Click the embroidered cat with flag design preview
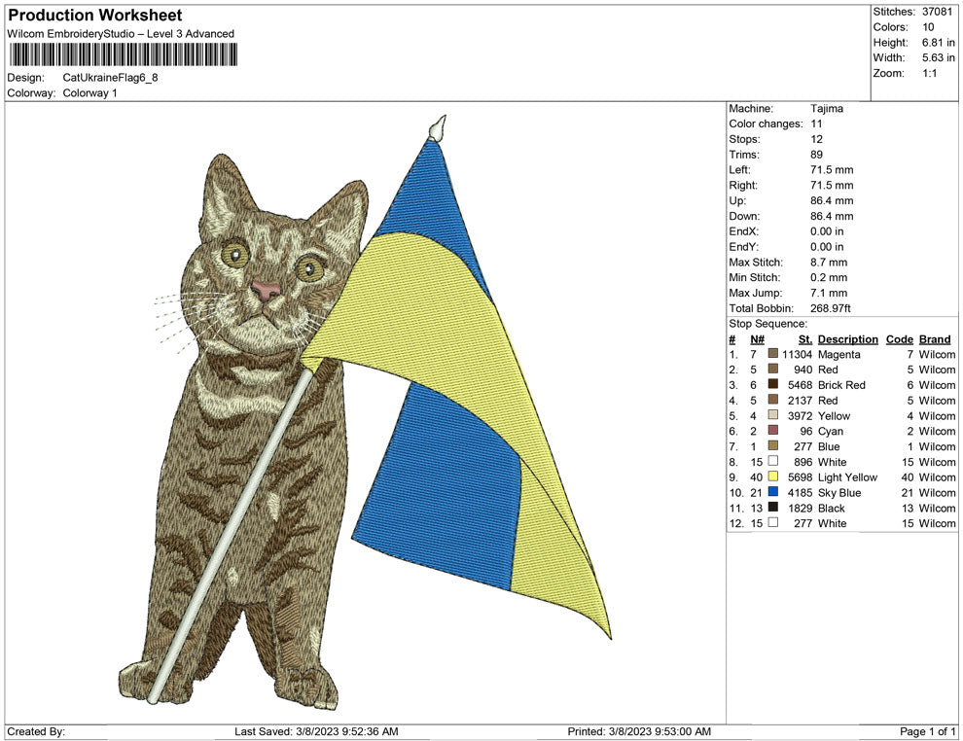963x741 pixels. pos(364,411)
